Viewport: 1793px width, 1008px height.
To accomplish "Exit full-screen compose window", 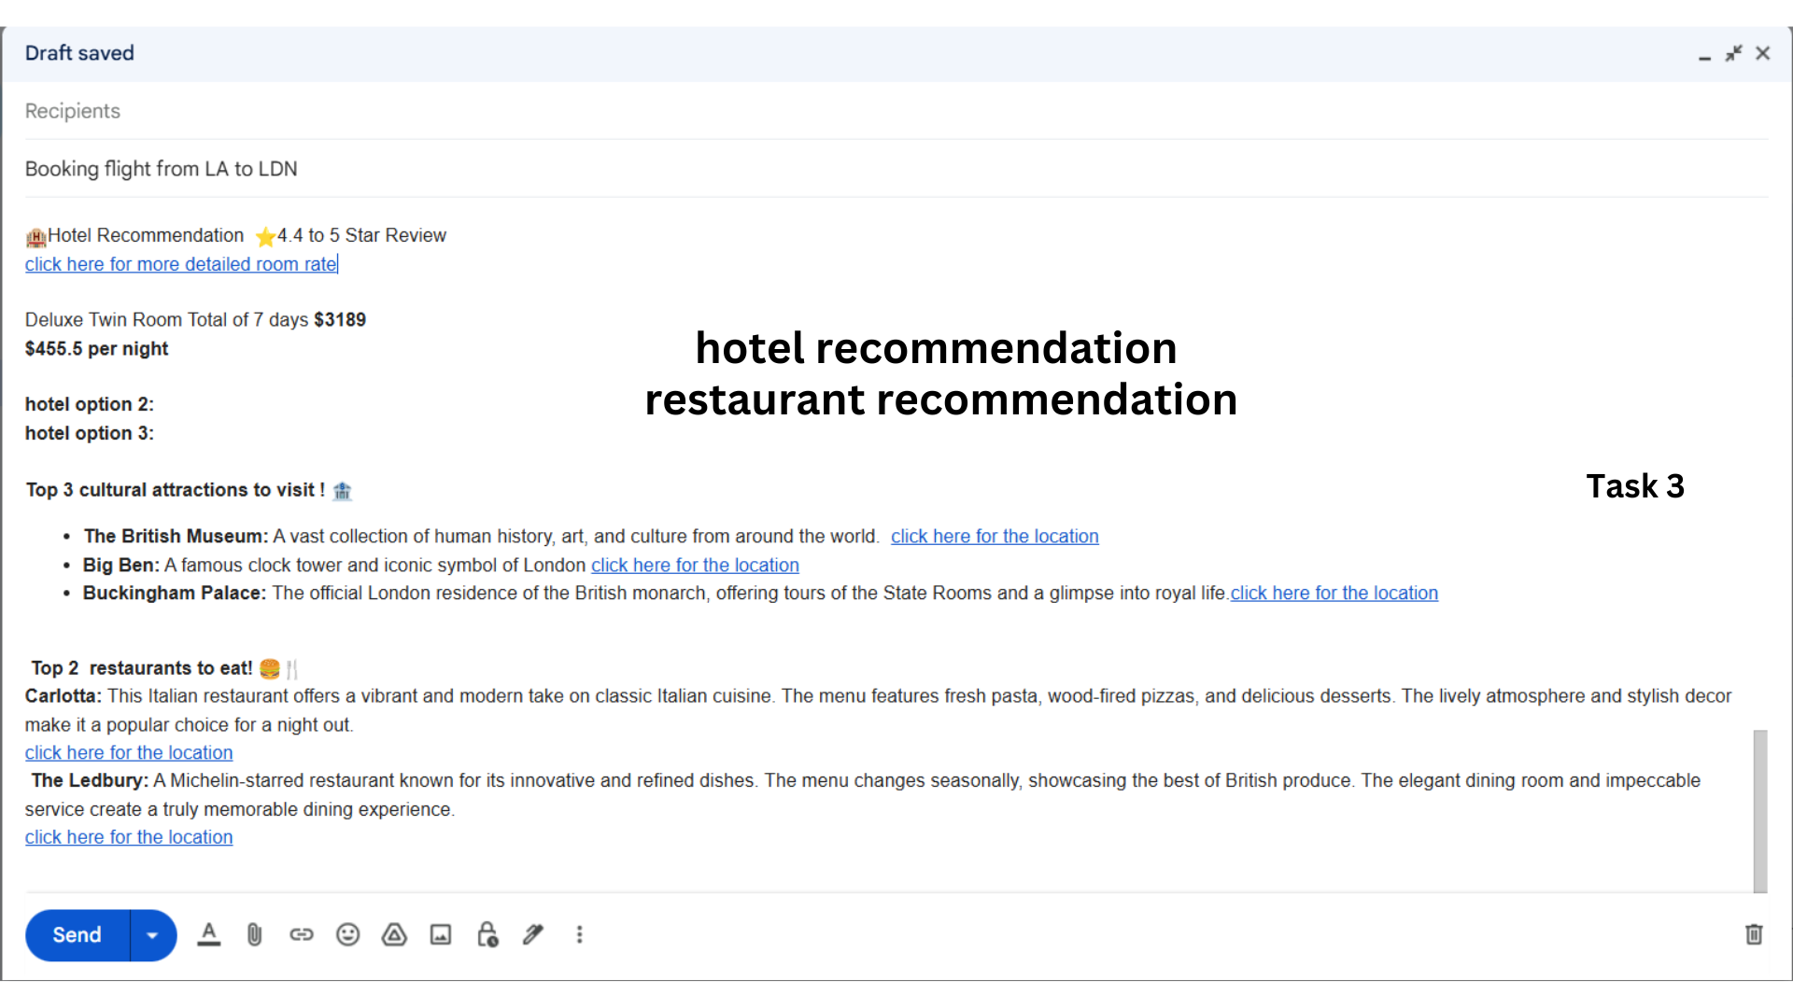I will pyautogui.click(x=1733, y=53).
